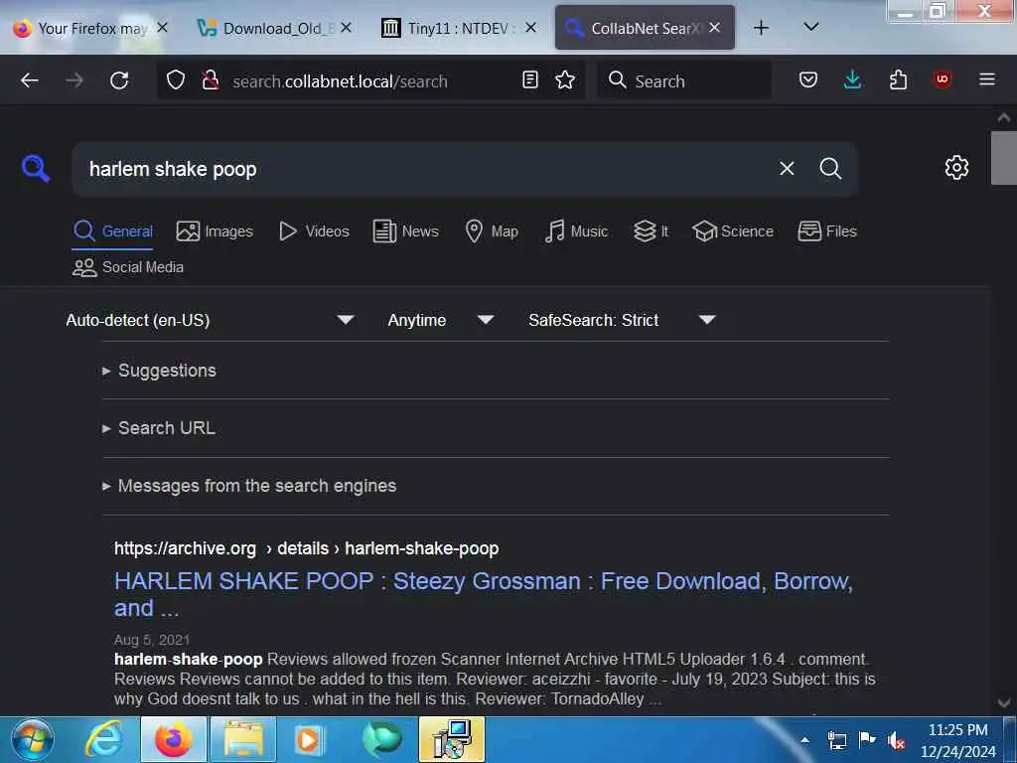
Task: Open a new browser tab with plus
Action: click(762, 28)
